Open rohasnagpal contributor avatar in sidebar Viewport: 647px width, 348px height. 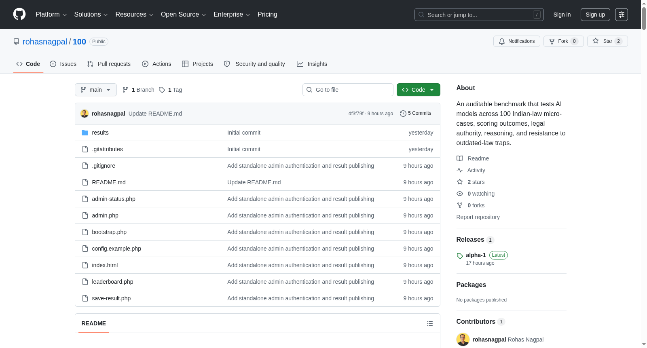[463, 340]
